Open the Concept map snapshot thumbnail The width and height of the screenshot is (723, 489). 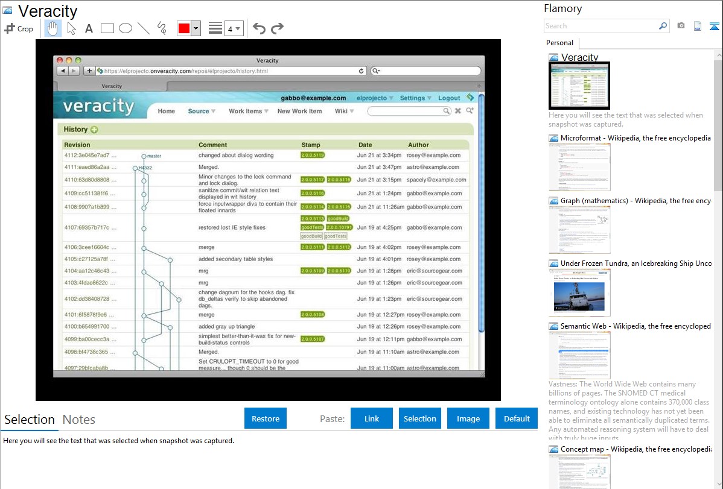(579, 472)
